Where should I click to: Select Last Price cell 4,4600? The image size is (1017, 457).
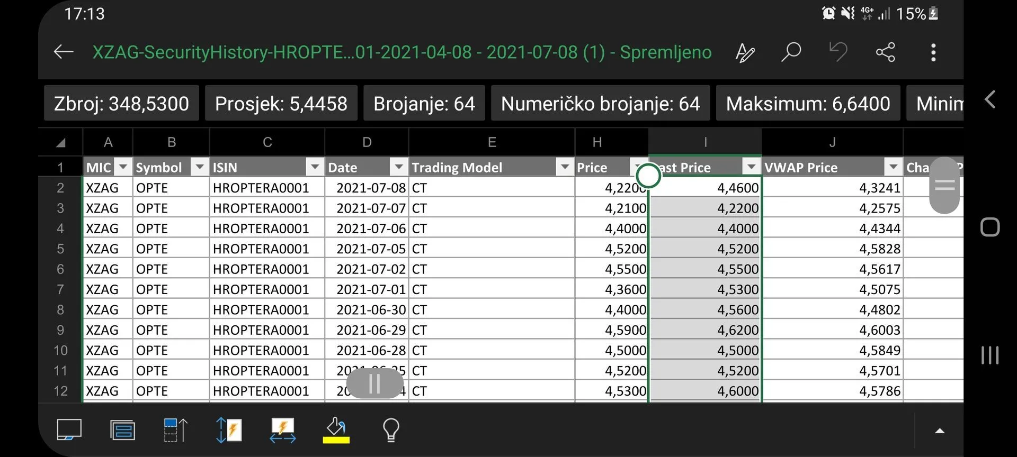705,188
